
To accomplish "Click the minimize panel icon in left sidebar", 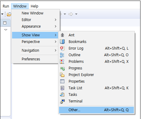I will pos(5,23).
